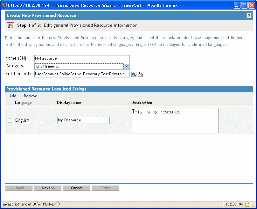Screen dimensions: 257x209
Task: Click the 10.2.30.194 status bar address
Action: click(x=234, y=204)
